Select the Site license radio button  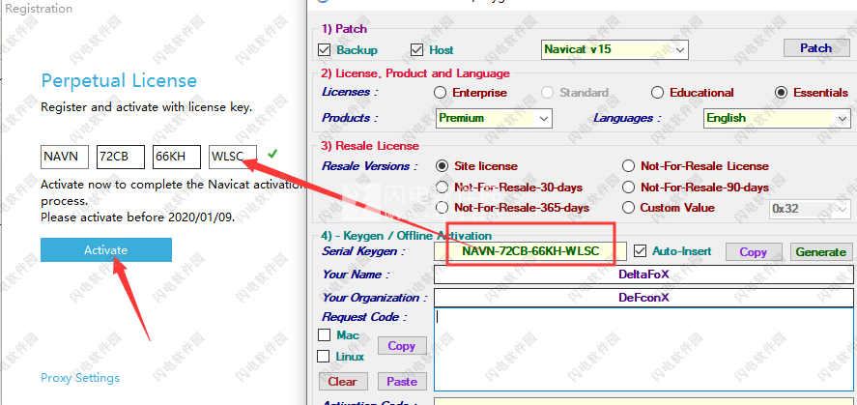[x=443, y=165]
